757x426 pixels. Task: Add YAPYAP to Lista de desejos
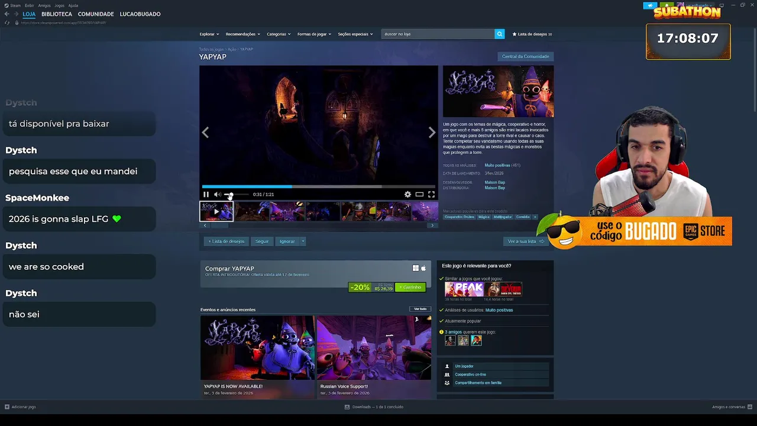[x=226, y=241]
